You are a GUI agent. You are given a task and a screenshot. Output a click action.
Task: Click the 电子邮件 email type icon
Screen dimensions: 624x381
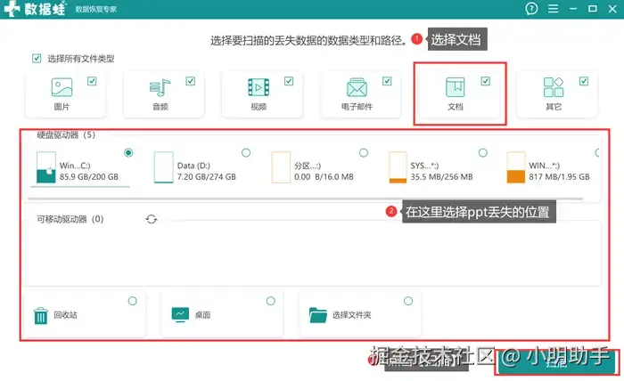tap(357, 87)
